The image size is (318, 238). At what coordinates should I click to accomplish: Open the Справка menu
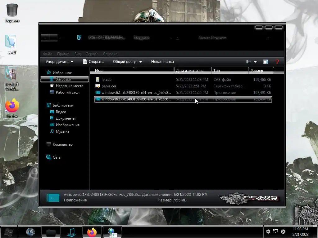(110, 54)
